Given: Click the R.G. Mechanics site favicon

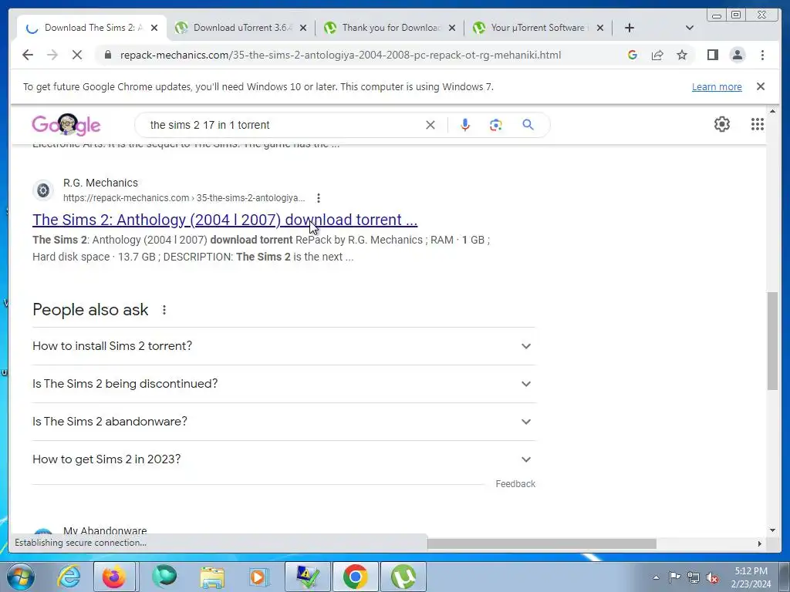Looking at the screenshot, I should coord(43,190).
